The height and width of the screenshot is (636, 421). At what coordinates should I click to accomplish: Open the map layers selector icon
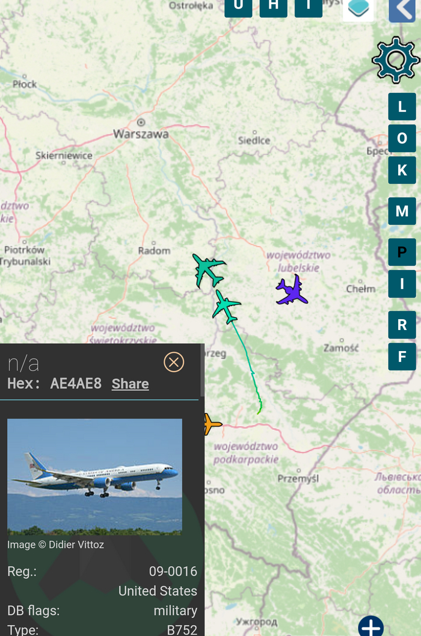(358, 9)
